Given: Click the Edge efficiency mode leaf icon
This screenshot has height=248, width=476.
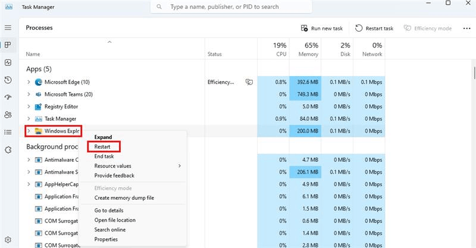Looking at the screenshot, I should [249, 82].
